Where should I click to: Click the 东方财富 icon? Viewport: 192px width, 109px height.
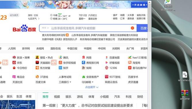pos(37,68)
